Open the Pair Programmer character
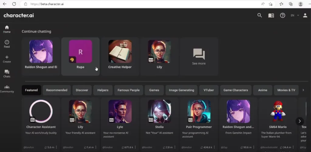This screenshot has height=152, width=311. coord(199,124)
